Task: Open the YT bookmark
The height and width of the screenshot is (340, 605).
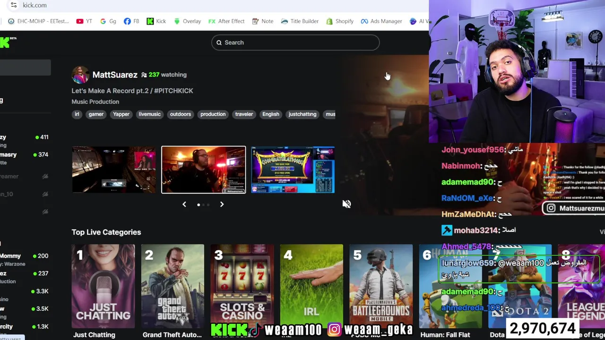Action: tap(84, 21)
